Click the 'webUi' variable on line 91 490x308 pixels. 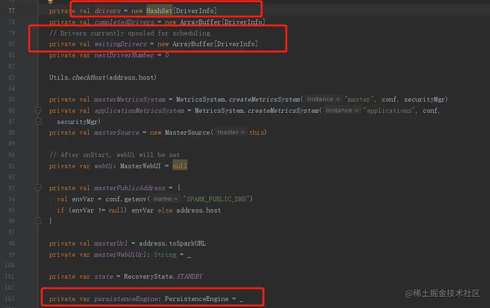point(103,166)
